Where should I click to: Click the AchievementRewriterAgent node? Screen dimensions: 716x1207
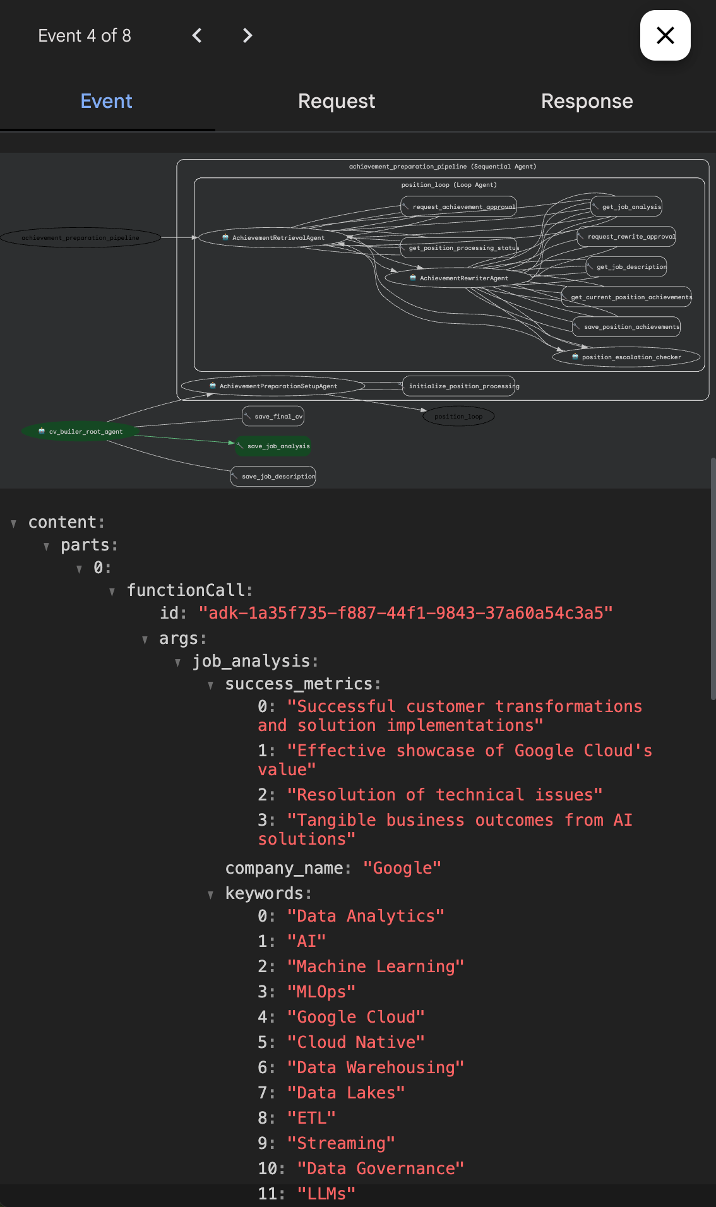[459, 278]
